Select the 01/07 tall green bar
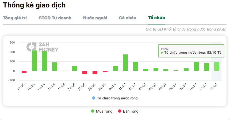Image resolution: width=230 pixels, height=120 pixels. pyautogui.click(x=125, y=63)
